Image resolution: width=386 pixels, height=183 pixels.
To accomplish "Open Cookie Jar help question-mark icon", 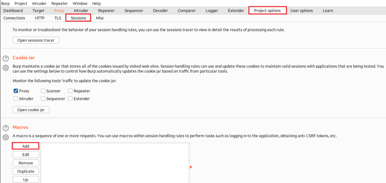I will pos(6,59).
